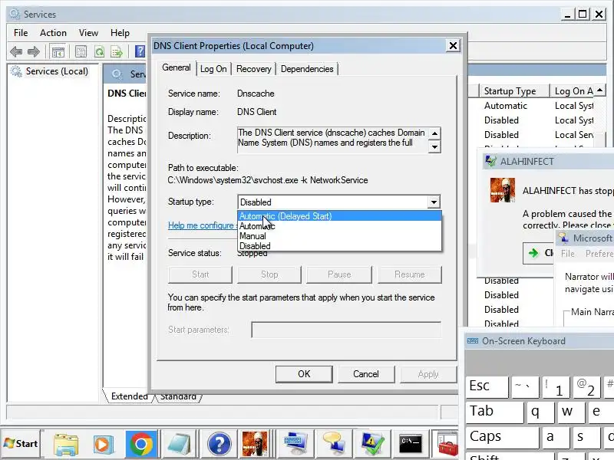Click Cancel in DNS Client Properties
The width and height of the screenshot is (614, 460).
point(366,374)
